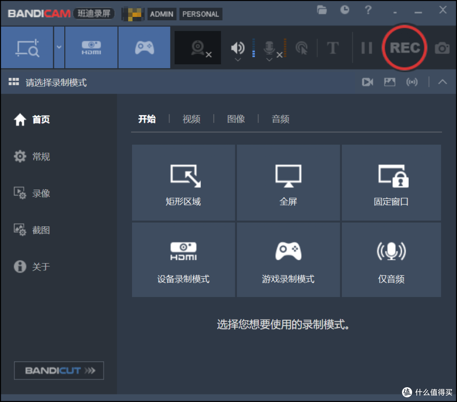Open Bandicut via the BANDICUT button
The image size is (457, 402).
coord(59,371)
